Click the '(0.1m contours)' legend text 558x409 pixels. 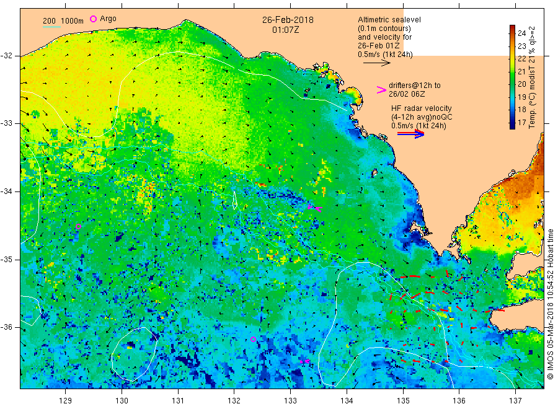(x=384, y=29)
